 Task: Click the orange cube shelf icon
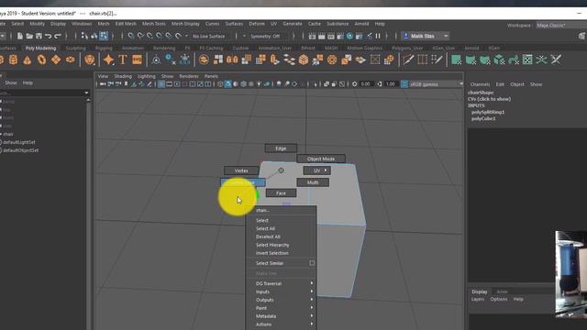point(304,60)
